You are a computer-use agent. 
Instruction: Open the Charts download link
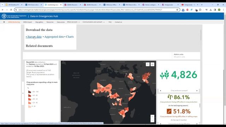(70, 37)
